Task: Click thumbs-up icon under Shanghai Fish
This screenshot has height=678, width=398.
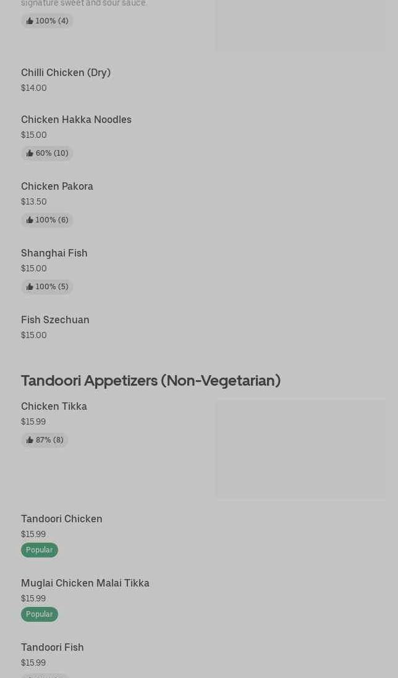Action: [x=30, y=287]
